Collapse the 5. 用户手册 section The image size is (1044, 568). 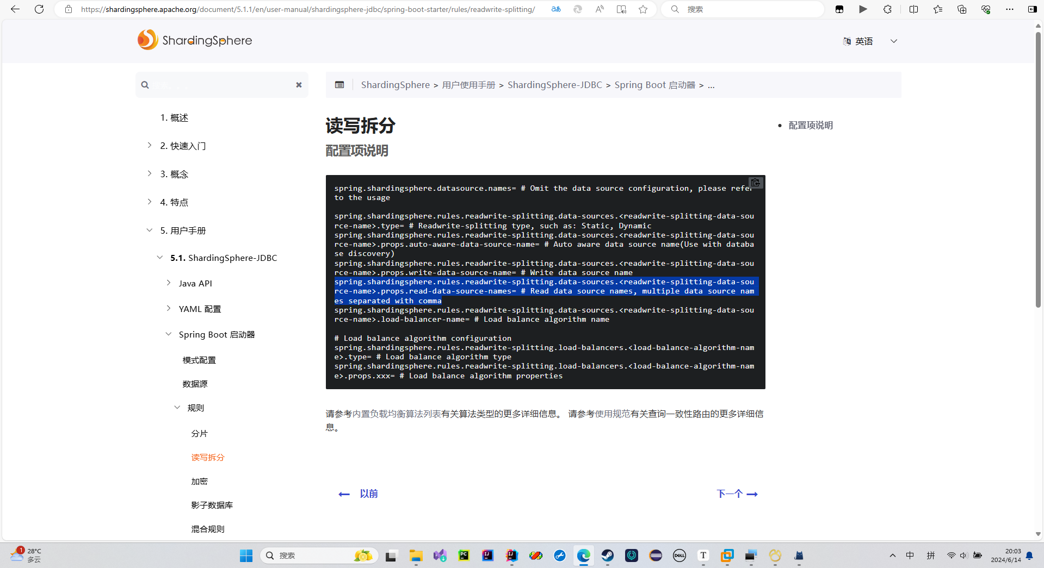150,230
